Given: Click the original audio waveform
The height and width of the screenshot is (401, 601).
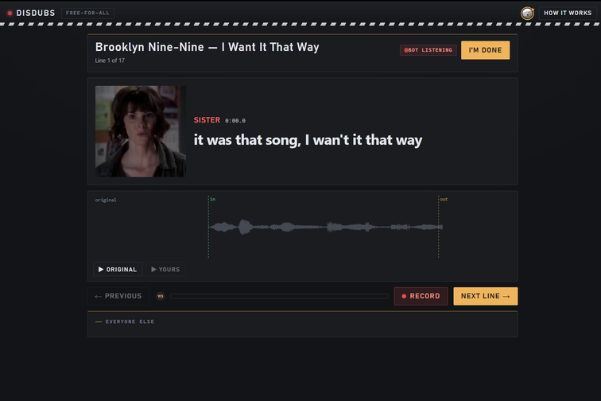Looking at the screenshot, I should pyautogui.click(x=325, y=228).
